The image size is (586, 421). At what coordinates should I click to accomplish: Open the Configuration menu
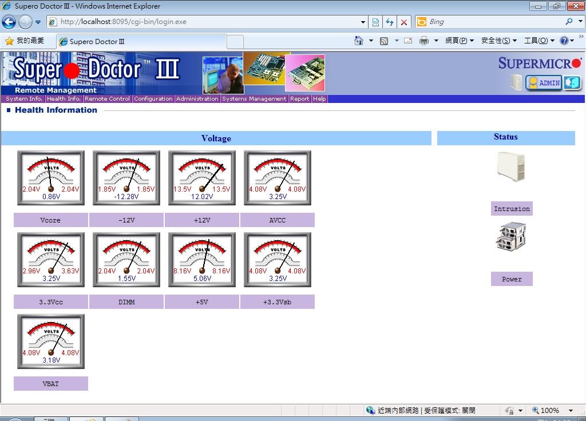tap(153, 98)
